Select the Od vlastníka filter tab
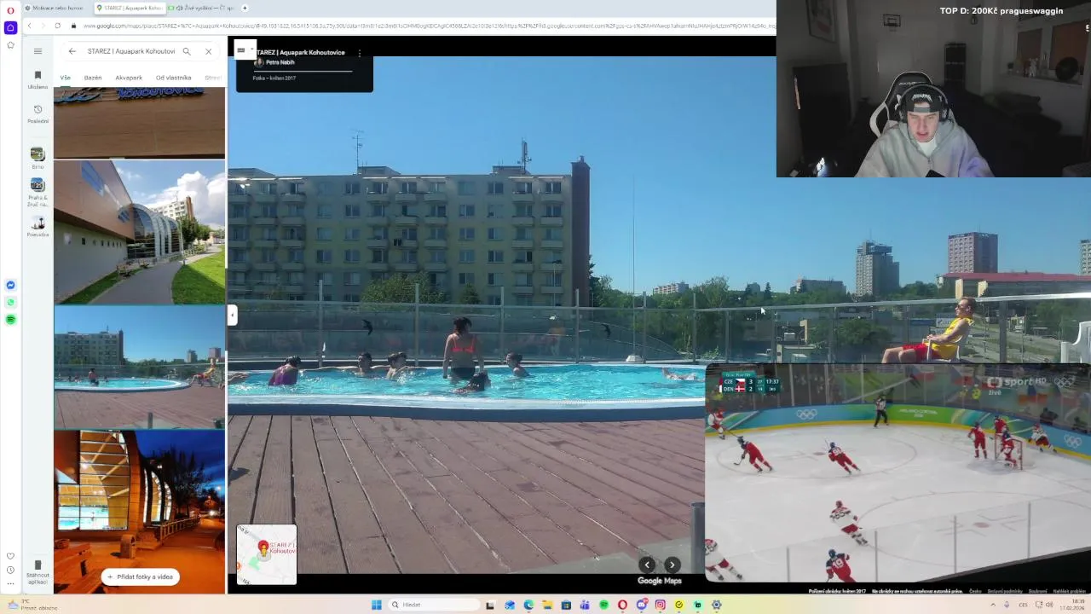Screen dimensions: 1091x614 tap(173, 78)
